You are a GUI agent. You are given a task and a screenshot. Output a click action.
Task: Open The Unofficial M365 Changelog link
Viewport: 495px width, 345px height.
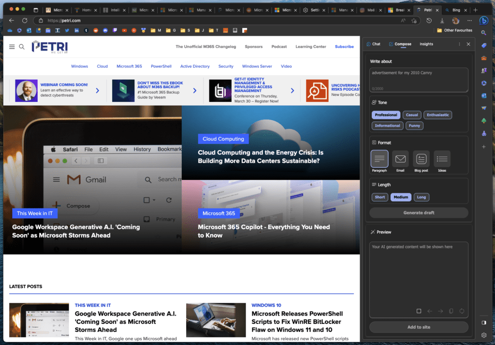[205, 47]
